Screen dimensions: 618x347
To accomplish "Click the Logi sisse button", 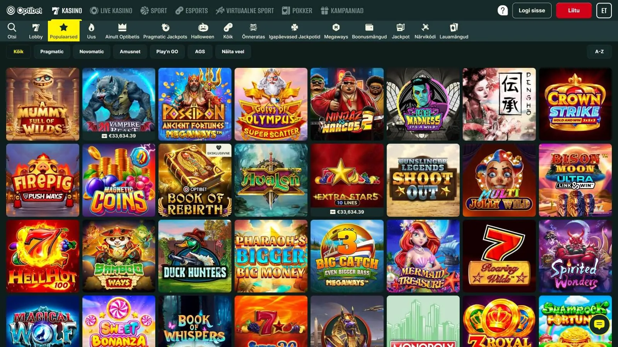I will (531, 10).
